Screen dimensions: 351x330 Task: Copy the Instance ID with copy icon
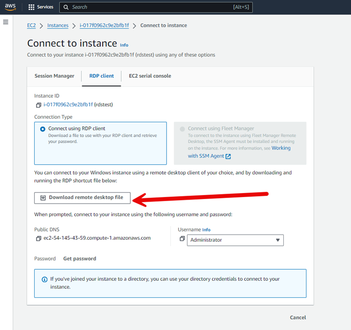pyautogui.click(x=39, y=105)
